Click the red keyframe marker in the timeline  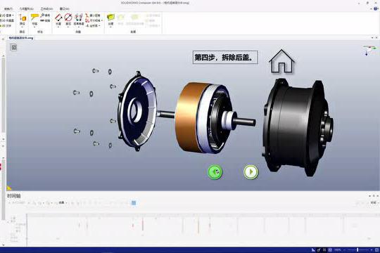(x=143, y=225)
